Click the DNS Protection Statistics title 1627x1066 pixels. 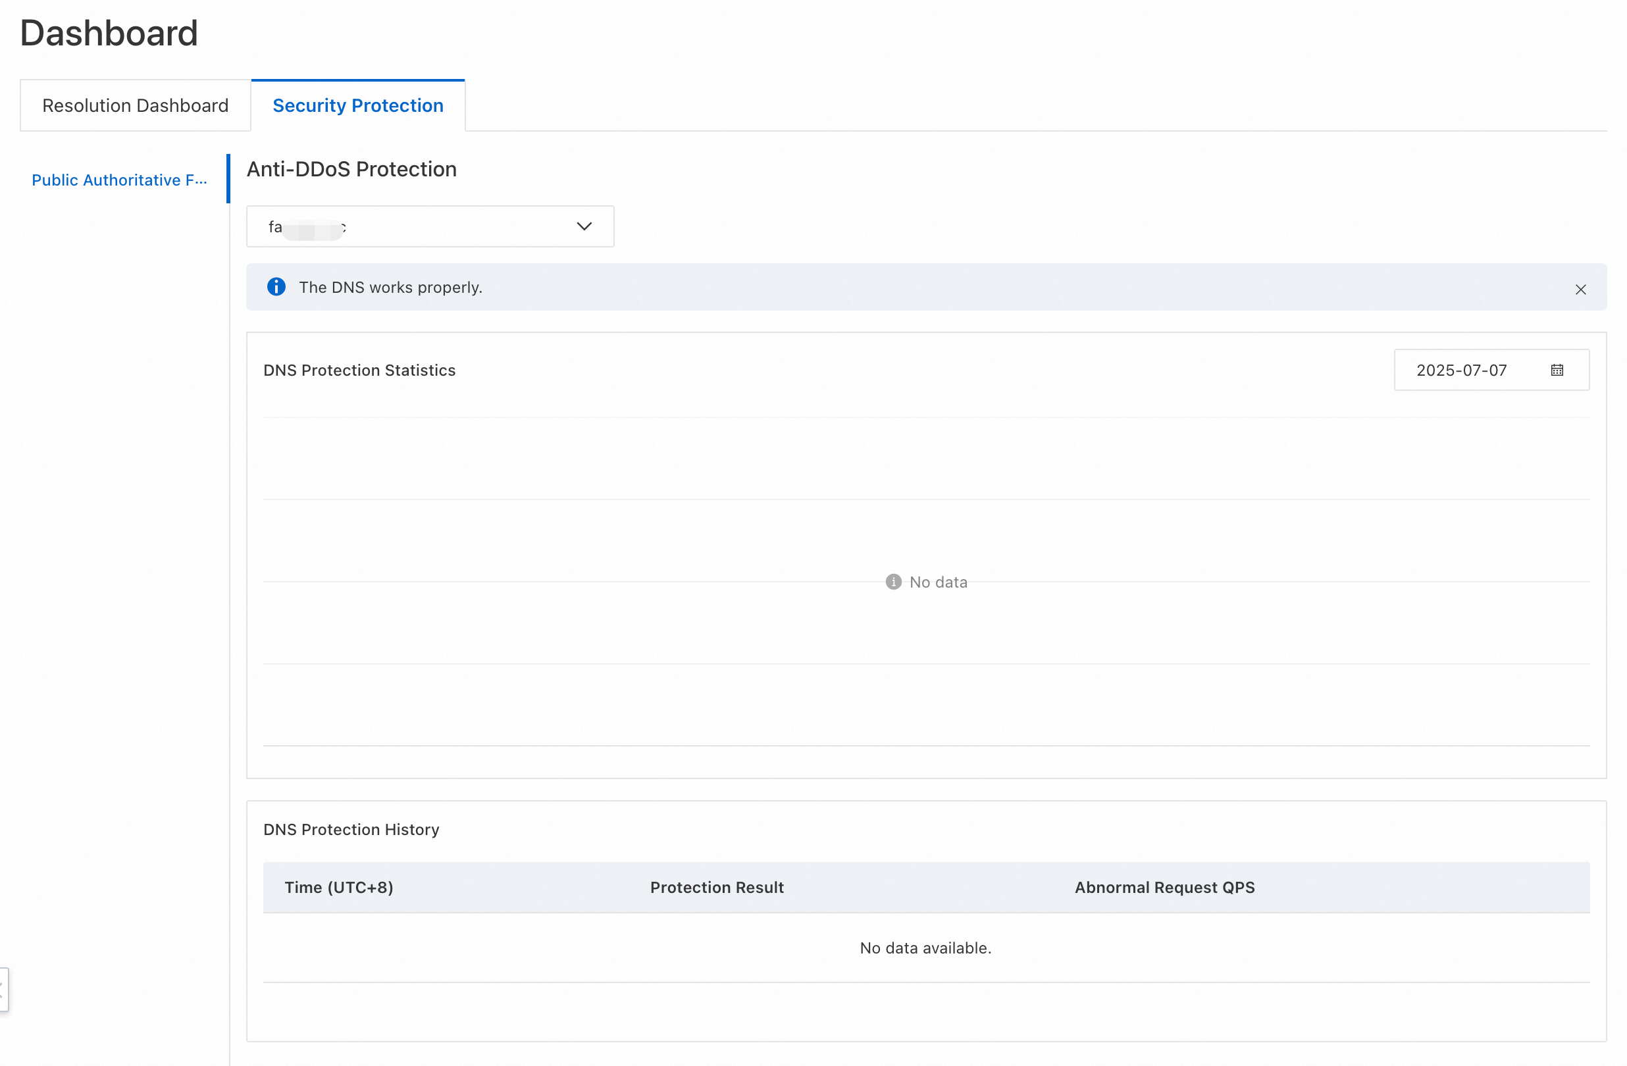[359, 370]
